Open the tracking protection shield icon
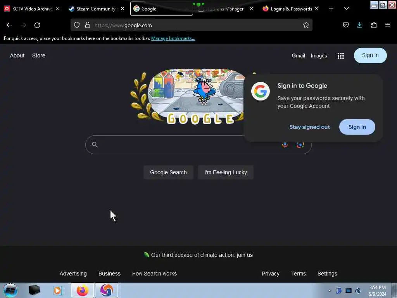 pos(77,25)
